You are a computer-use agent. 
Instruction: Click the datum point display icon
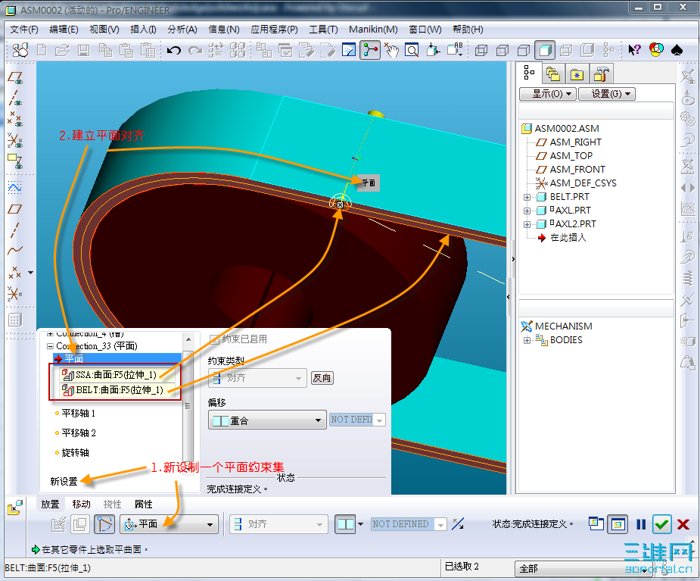(15, 120)
